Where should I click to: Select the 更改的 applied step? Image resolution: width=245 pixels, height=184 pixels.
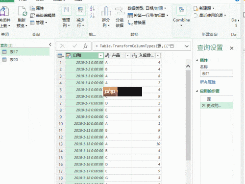coord(217,106)
